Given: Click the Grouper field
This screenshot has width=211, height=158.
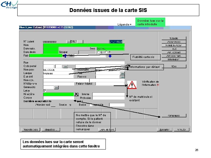Looking at the screenshot, I should tap(87, 52).
